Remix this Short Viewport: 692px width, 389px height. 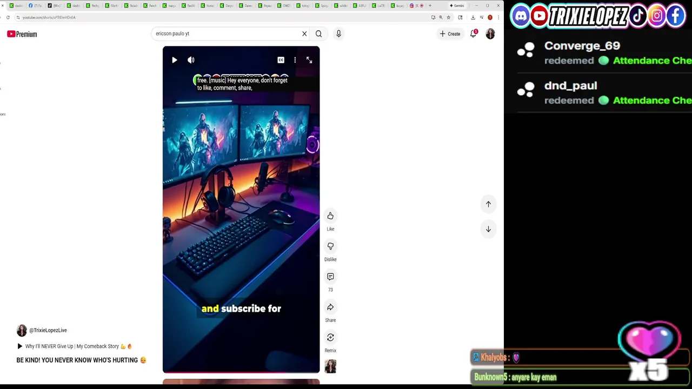click(x=330, y=338)
